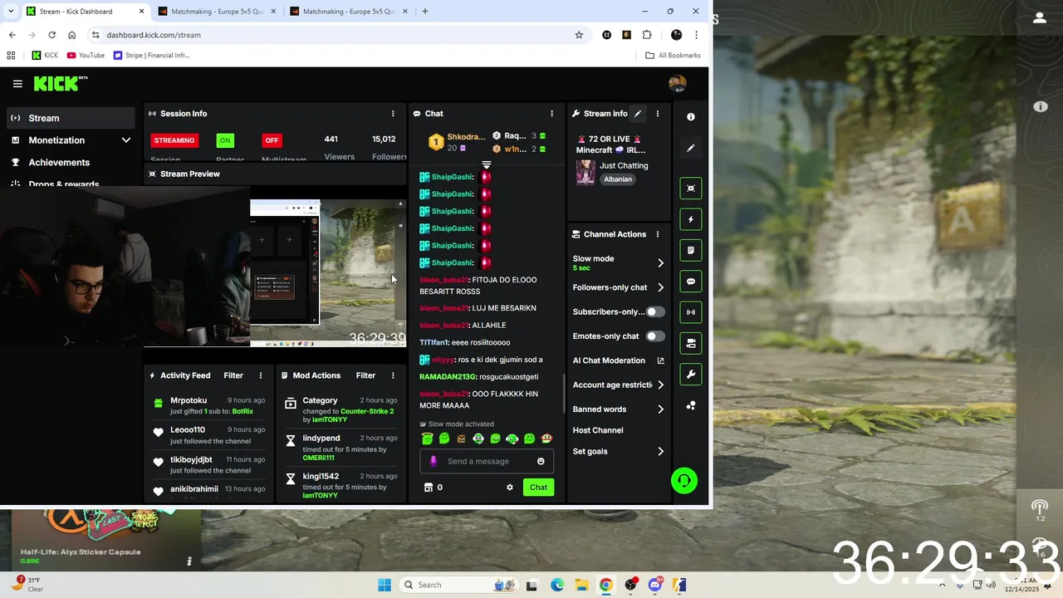Open Activity Feed Filter
Viewport: 1063px width, 598px height.
click(x=233, y=375)
